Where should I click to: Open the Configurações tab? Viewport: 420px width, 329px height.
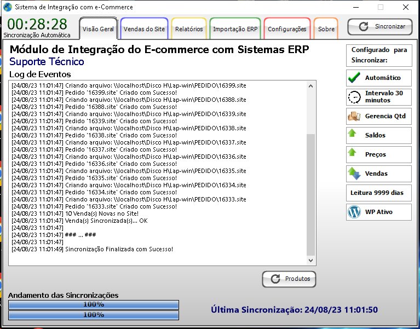click(287, 29)
